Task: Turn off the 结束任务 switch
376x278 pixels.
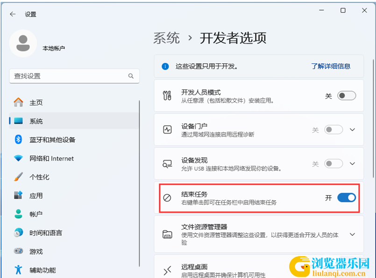Action: 347,198
